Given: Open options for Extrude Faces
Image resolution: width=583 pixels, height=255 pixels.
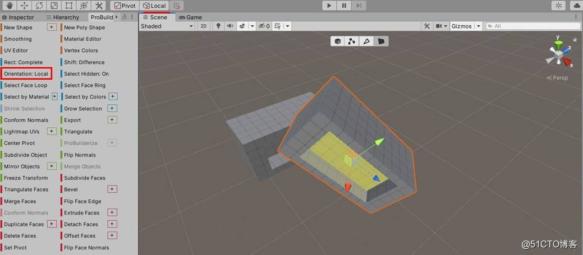Looking at the screenshot, I should coord(112,212).
